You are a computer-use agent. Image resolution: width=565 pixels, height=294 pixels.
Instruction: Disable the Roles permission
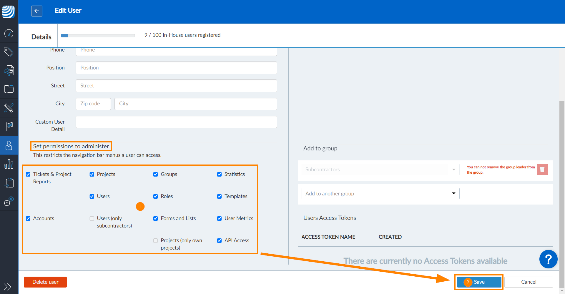coord(156,196)
